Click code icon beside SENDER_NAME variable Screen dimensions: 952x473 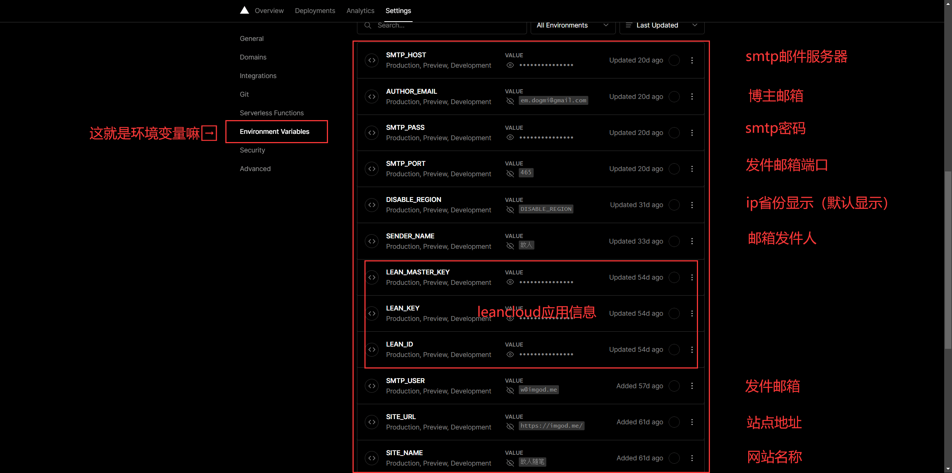372,241
